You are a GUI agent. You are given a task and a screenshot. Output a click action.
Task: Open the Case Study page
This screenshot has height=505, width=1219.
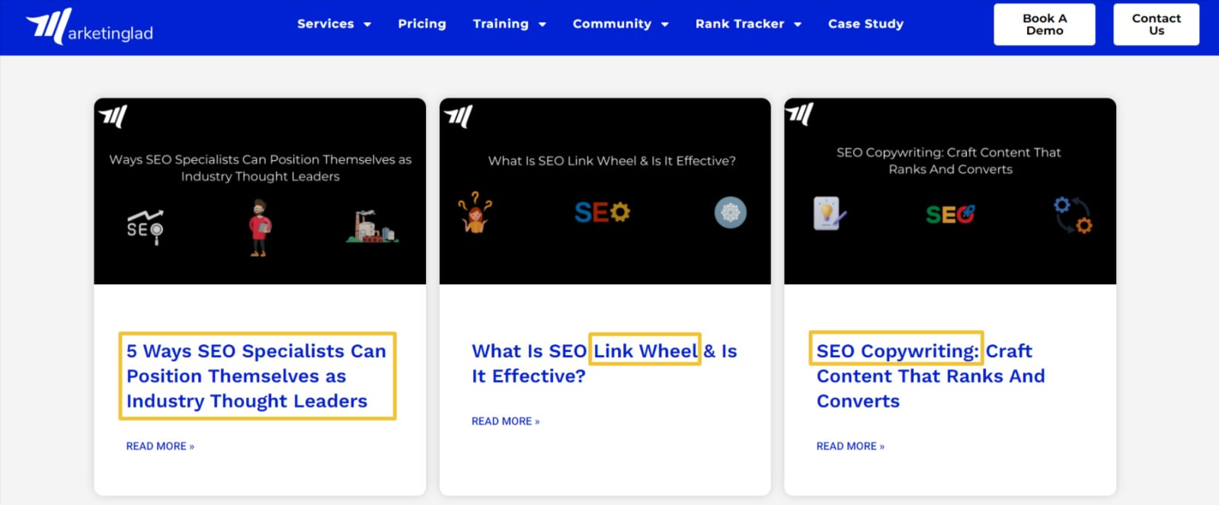pos(865,24)
